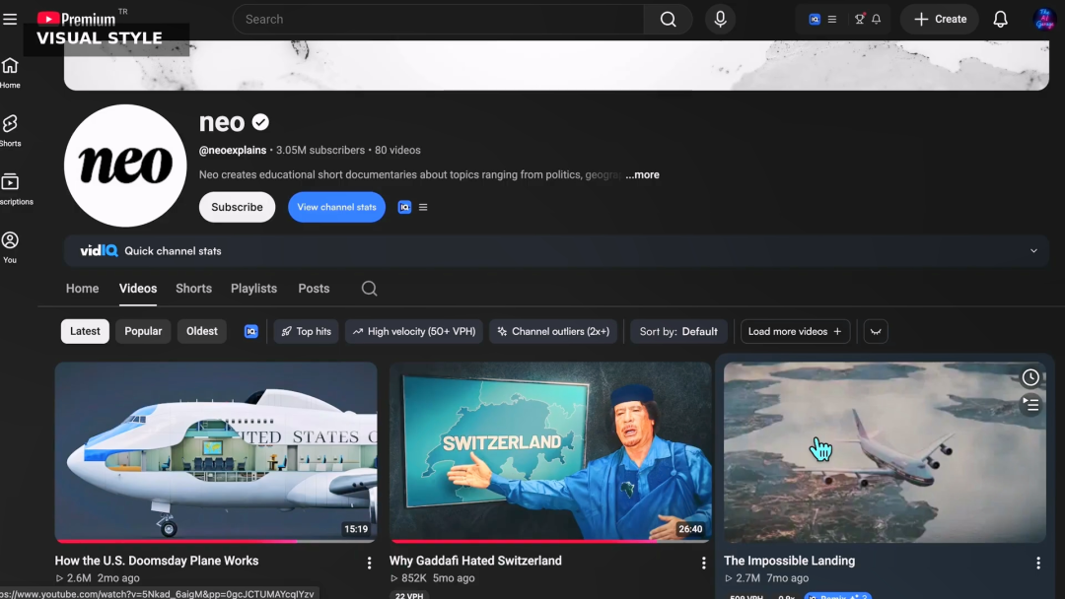The height and width of the screenshot is (599, 1065).
Task: Open the hamburger guide menu
Action: [x=10, y=19]
